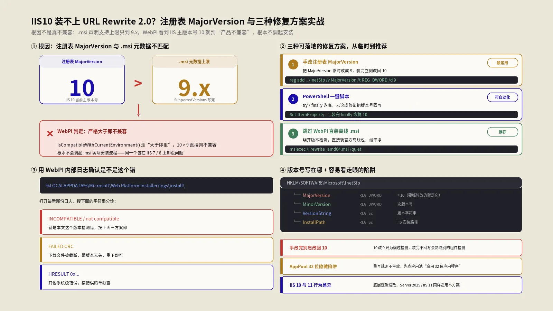Click the 绕开版本检测 description line
Image resolution: width=553 pixels, height=311 pixels.
tap(342, 140)
